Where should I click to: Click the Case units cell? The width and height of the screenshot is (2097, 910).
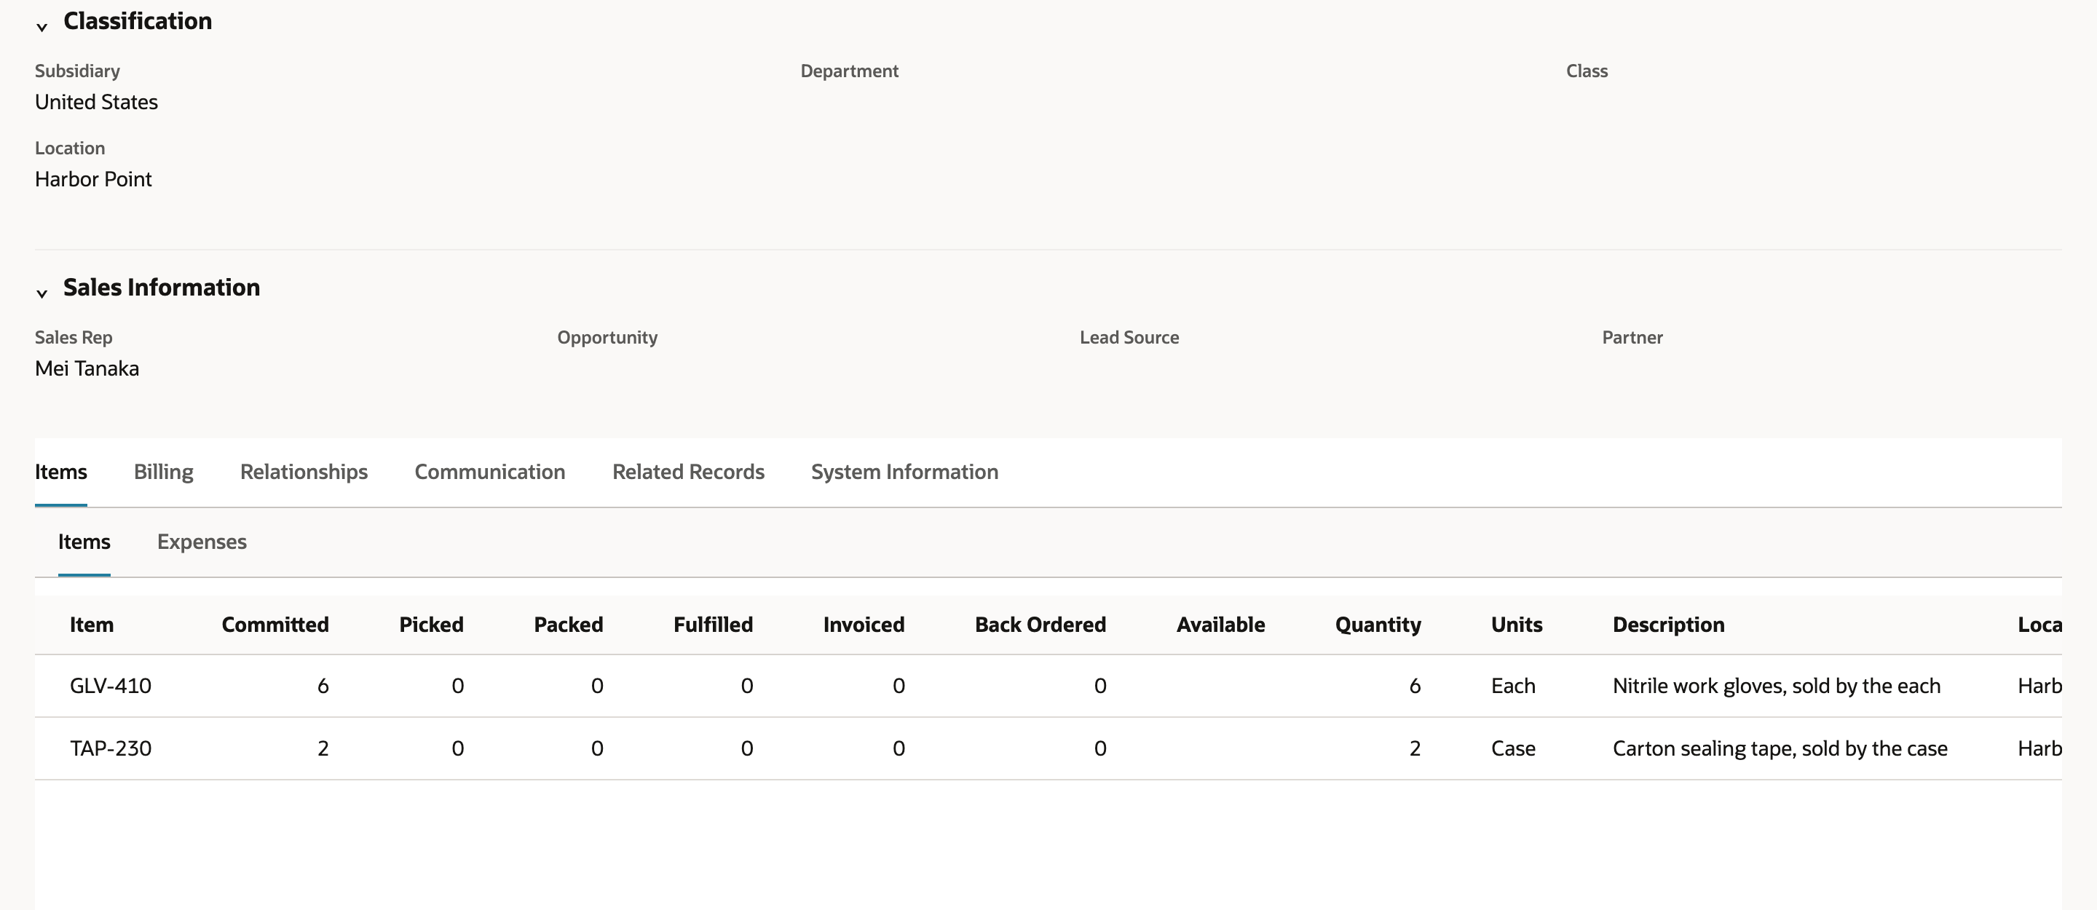(x=1513, y=748)
